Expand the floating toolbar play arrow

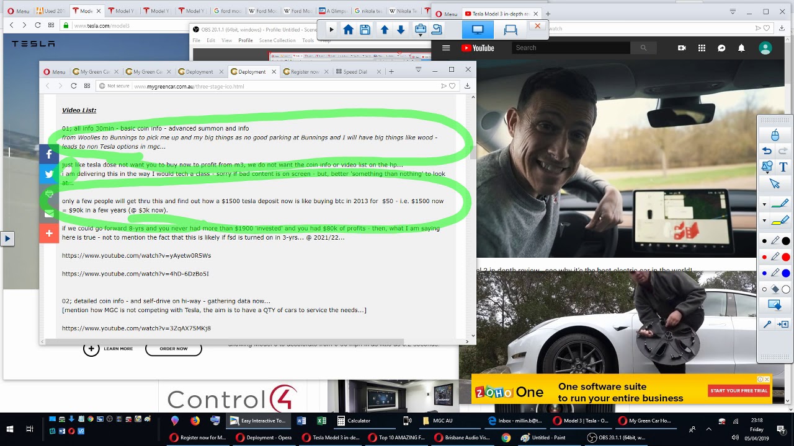331,29
